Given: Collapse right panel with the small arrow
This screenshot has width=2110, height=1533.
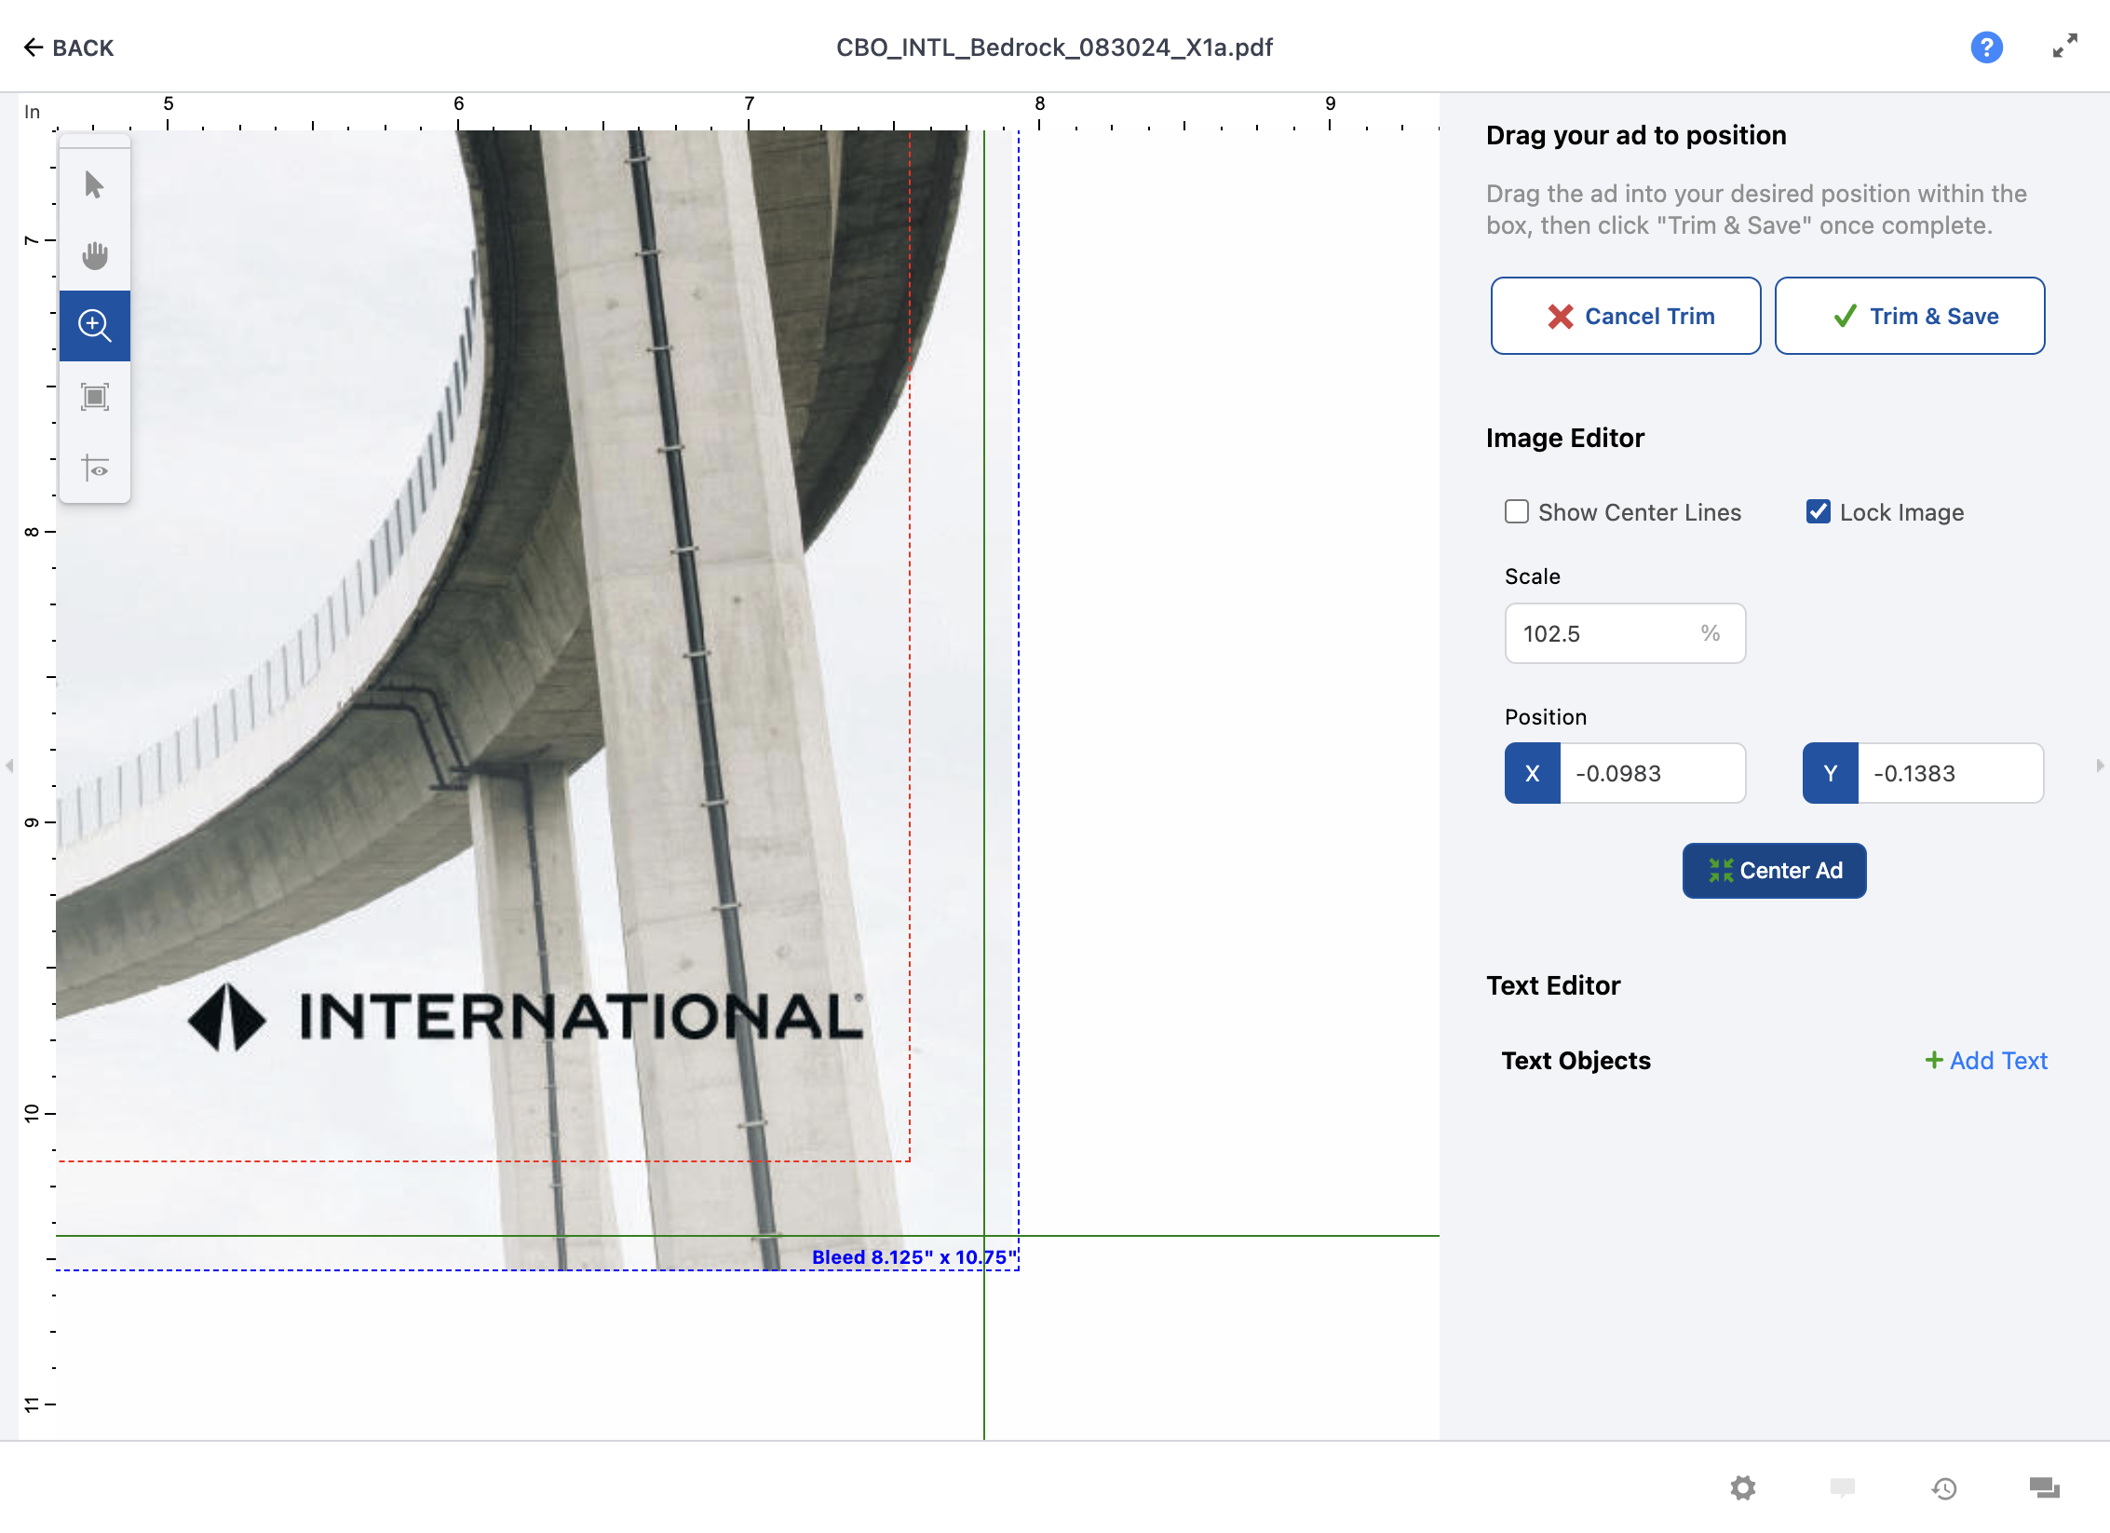Looking at the screenshot, I should click(x=2100, y=766).
